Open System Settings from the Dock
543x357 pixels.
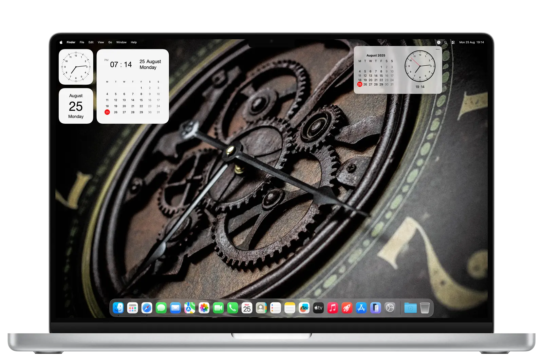tap(390, 308)
